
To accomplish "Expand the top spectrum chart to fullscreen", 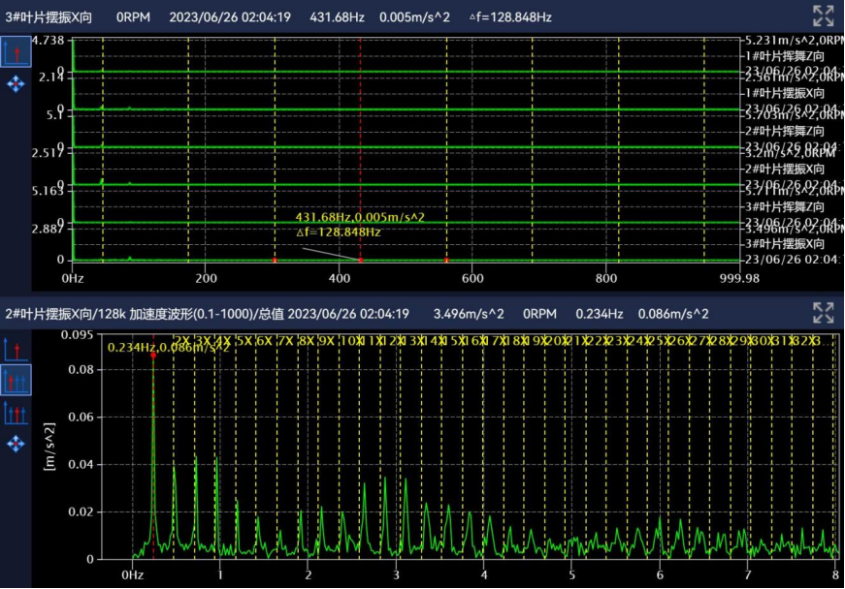I will (x=823, y=15).
